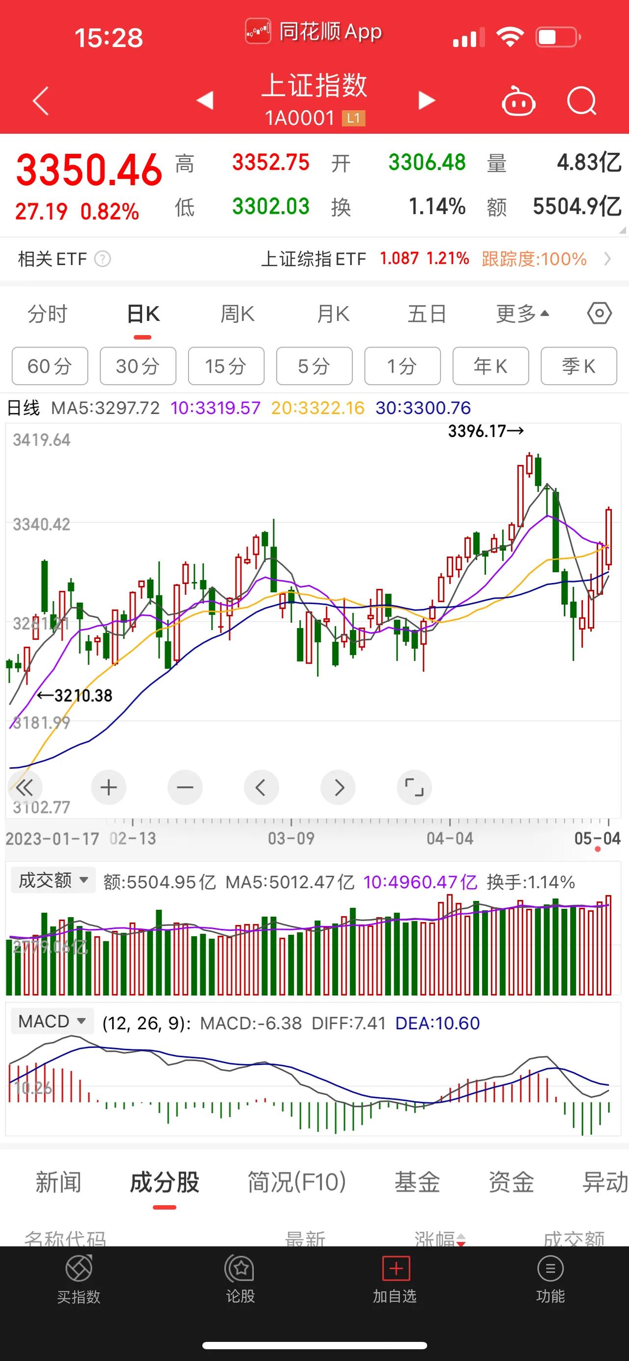
Task: Tap the 上证综指ETF link text
Action: pyautogui.click(x=314, y=259)
